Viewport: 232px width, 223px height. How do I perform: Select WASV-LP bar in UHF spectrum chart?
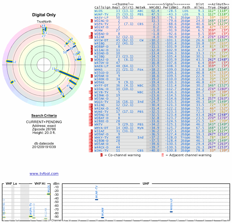[171, 212]
